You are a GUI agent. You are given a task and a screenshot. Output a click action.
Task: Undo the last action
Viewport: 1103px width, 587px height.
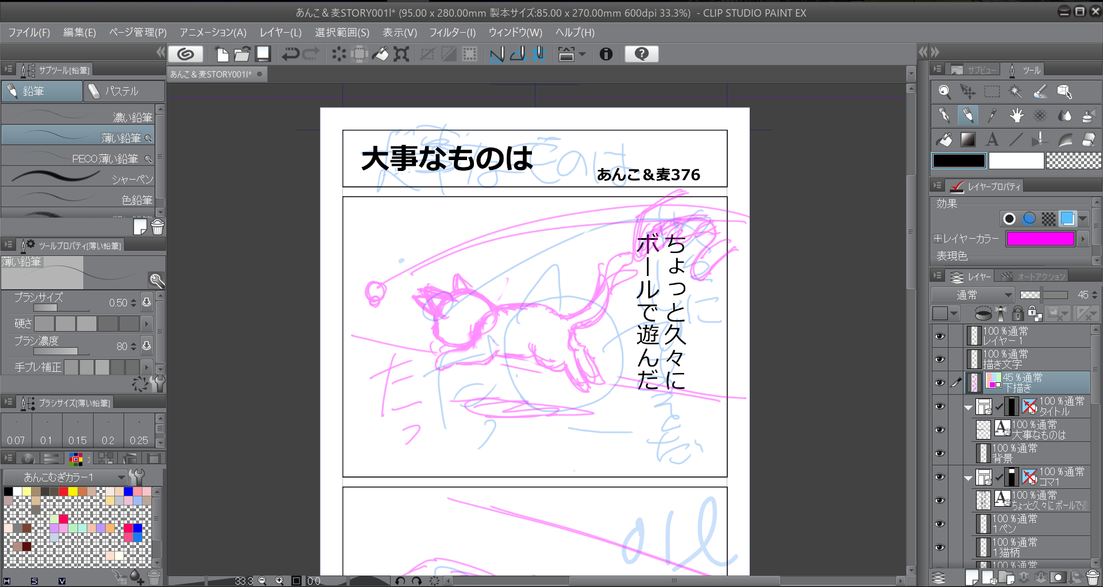pyautogui.click(x=291, y=54)
